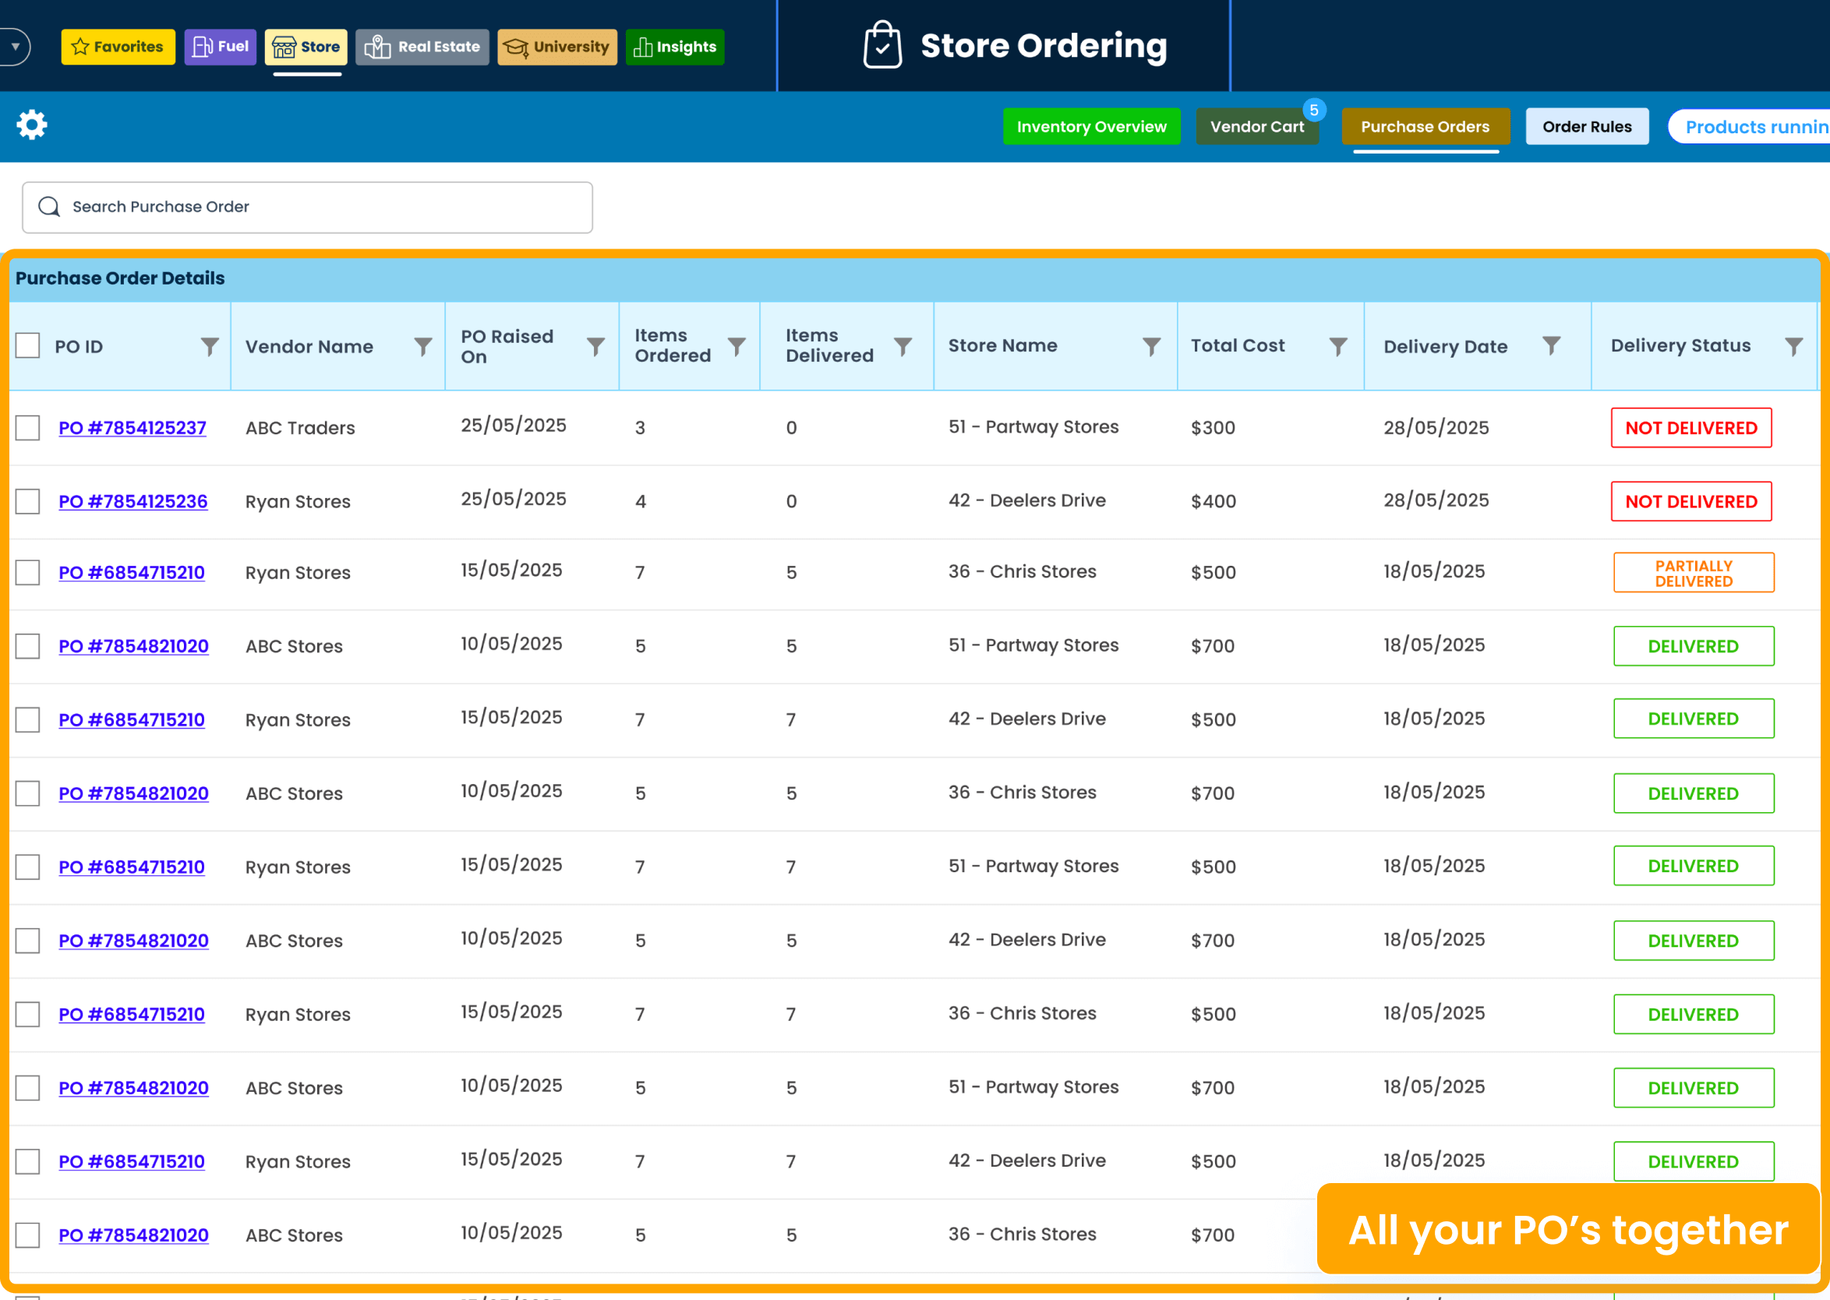The width and height of the screenshot is (1830, 1300).
Task: Open the dropdown arrow at top-left corner
Action: pos(14,47)
